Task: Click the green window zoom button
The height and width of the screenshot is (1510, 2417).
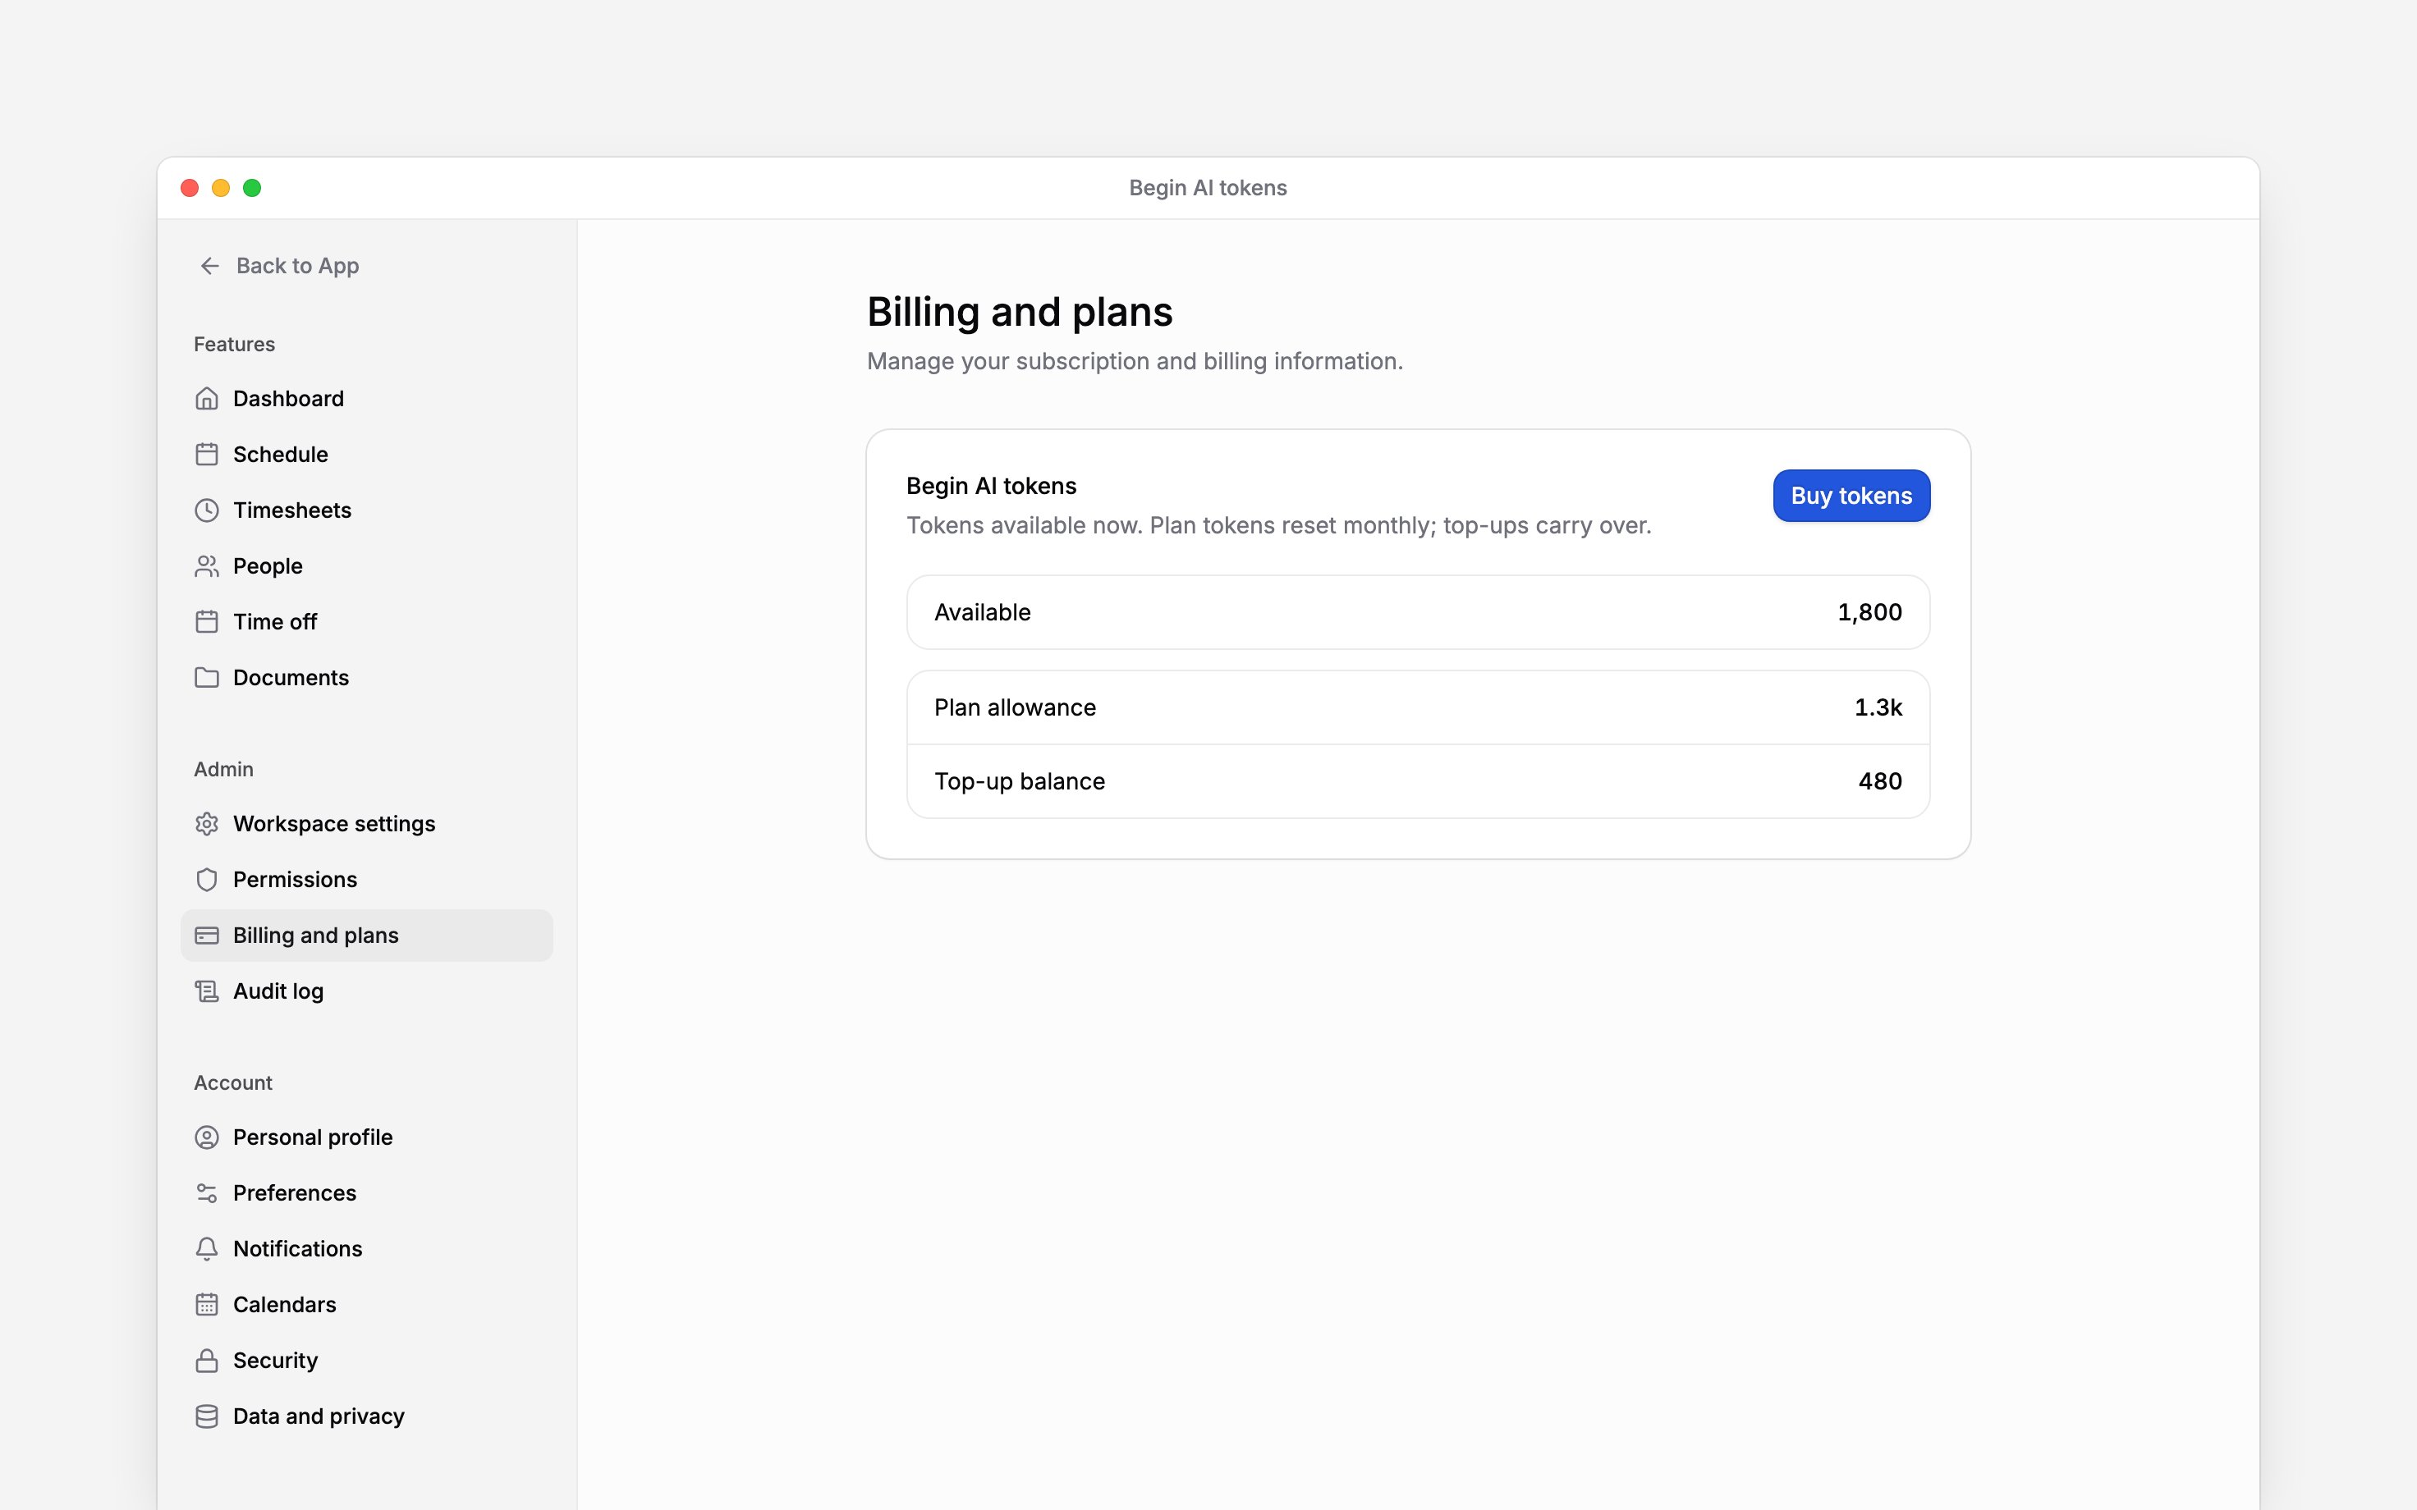Action: (252, 188)
